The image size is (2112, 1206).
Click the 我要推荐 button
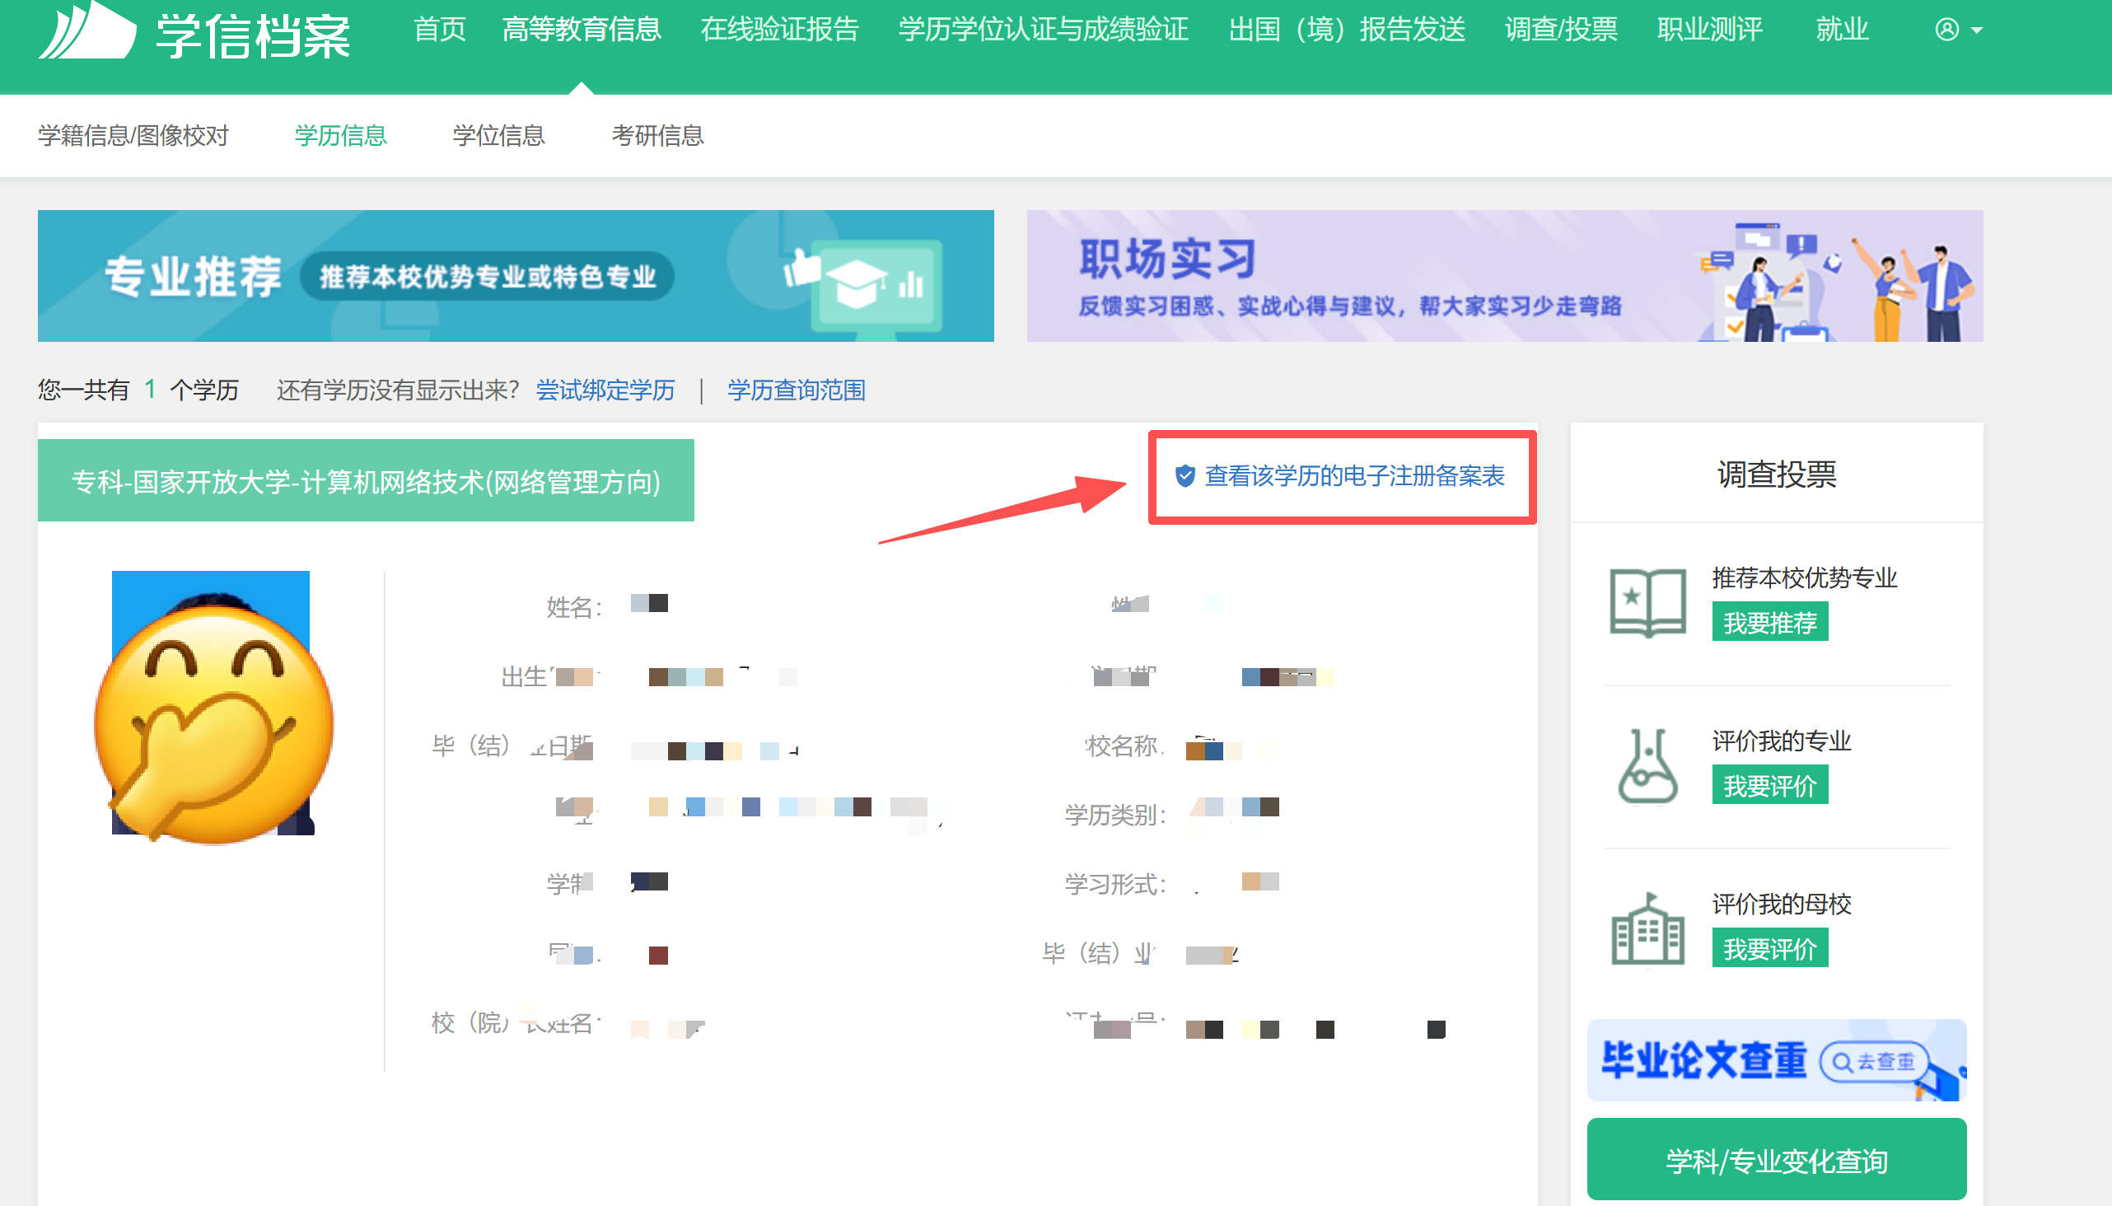point(1770,623)
